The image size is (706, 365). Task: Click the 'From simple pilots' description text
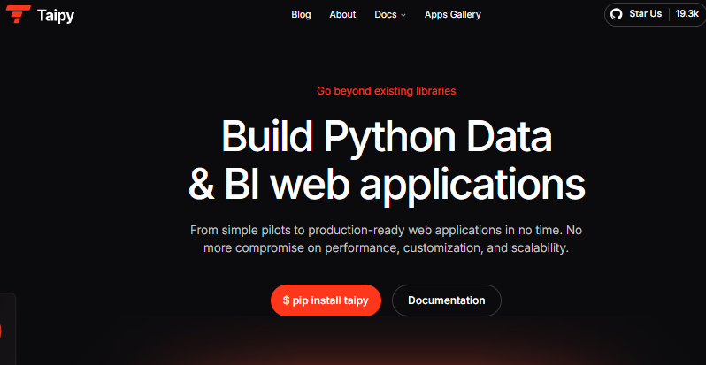point(387,240)
